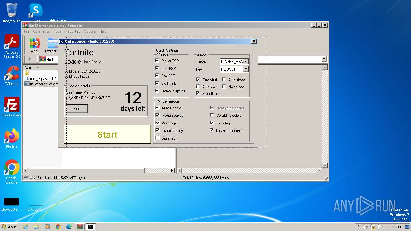Click the WinRAR taskbar icon
Screen dimensions: 411x231
80,227
